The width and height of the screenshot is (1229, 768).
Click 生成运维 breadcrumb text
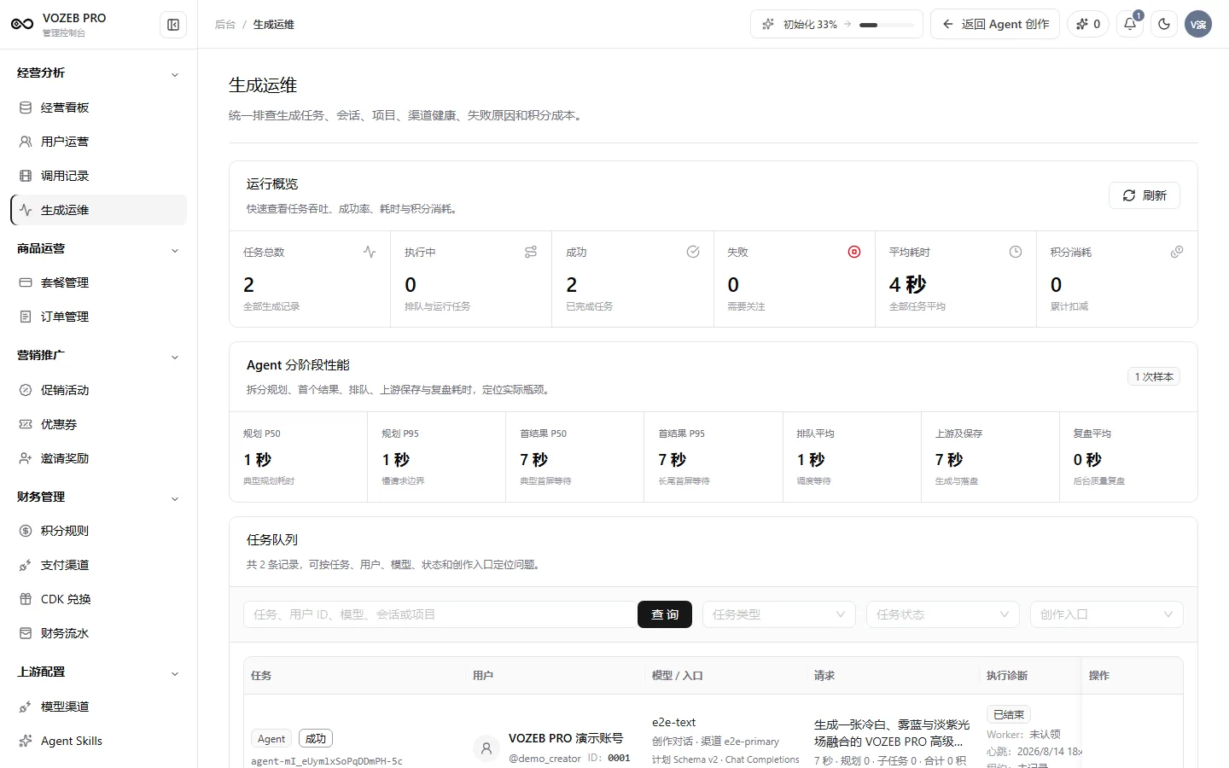(274, 25)
